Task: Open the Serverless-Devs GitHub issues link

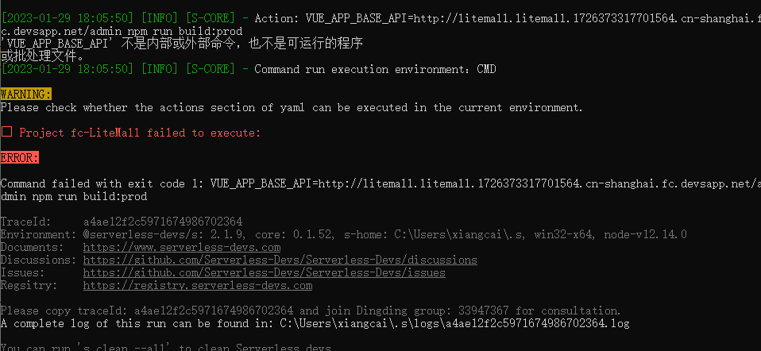Action: (264, 272)
